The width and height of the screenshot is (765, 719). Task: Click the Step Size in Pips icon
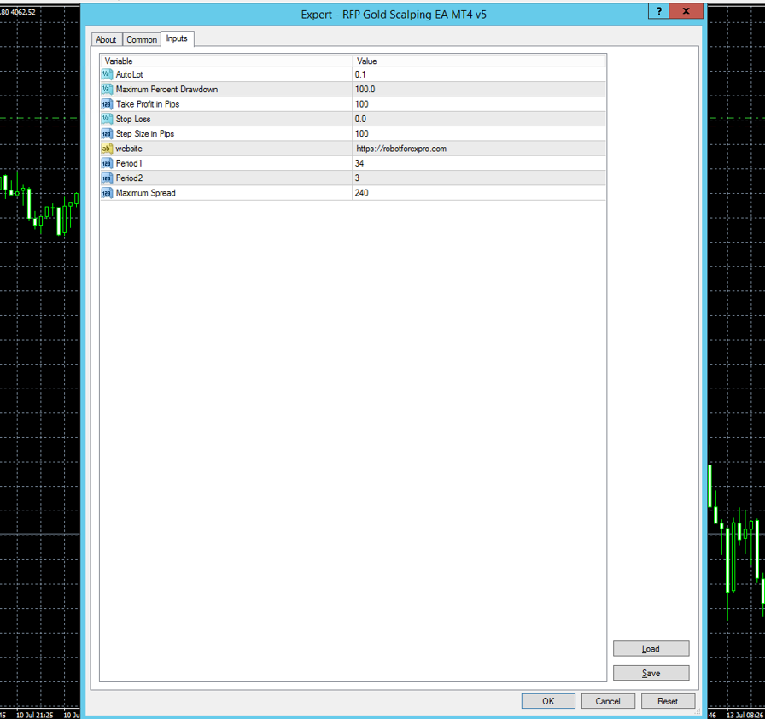tap(107, 134)
